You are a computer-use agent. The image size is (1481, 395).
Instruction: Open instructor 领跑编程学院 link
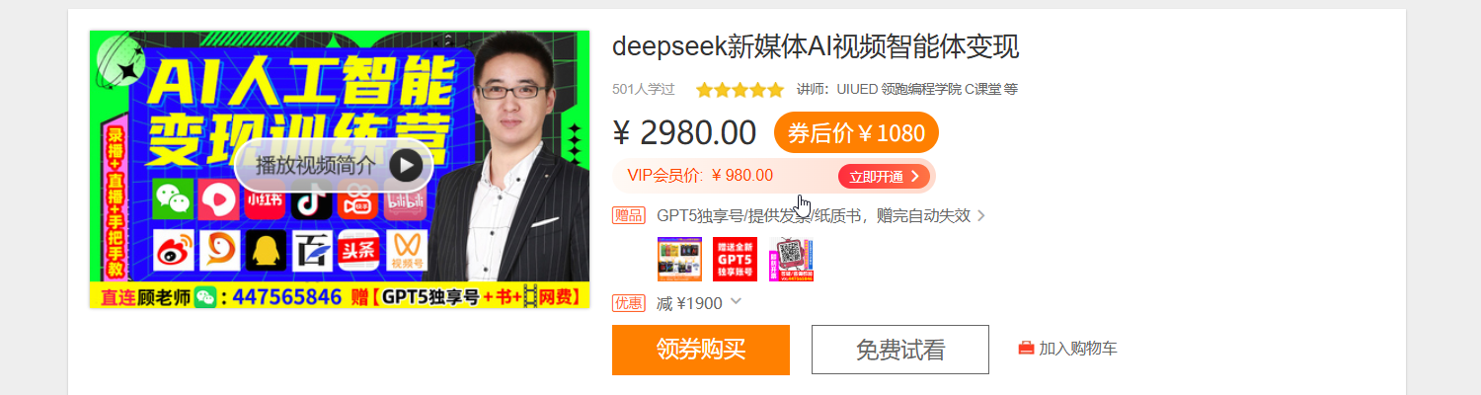pos(921,89)
